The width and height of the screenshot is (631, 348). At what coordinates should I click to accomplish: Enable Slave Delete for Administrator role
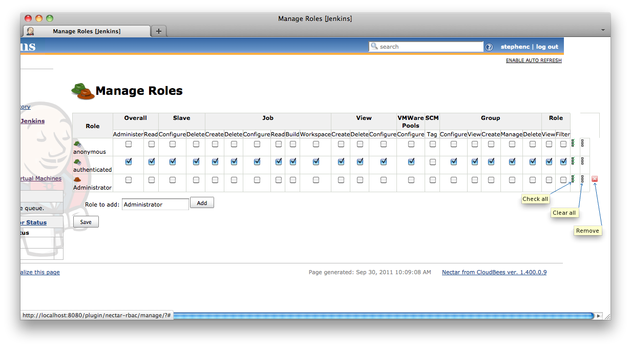point(196,180)
